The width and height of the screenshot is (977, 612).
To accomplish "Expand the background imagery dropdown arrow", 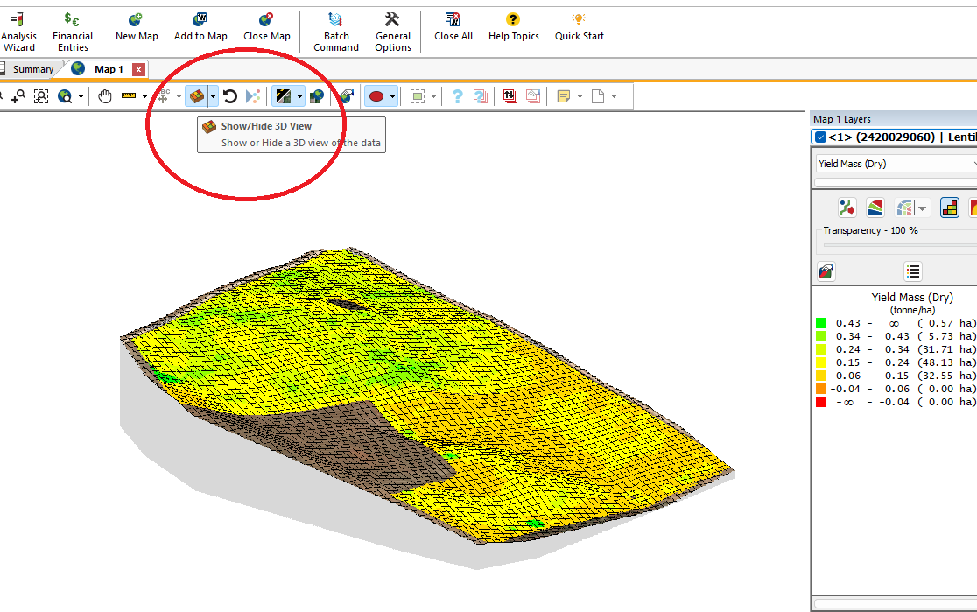I will pos(299,96).
